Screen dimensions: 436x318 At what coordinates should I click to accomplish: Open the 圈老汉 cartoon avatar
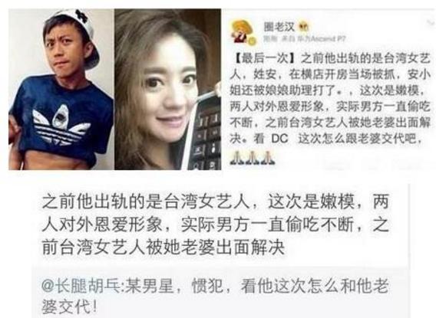coord(241,31)
